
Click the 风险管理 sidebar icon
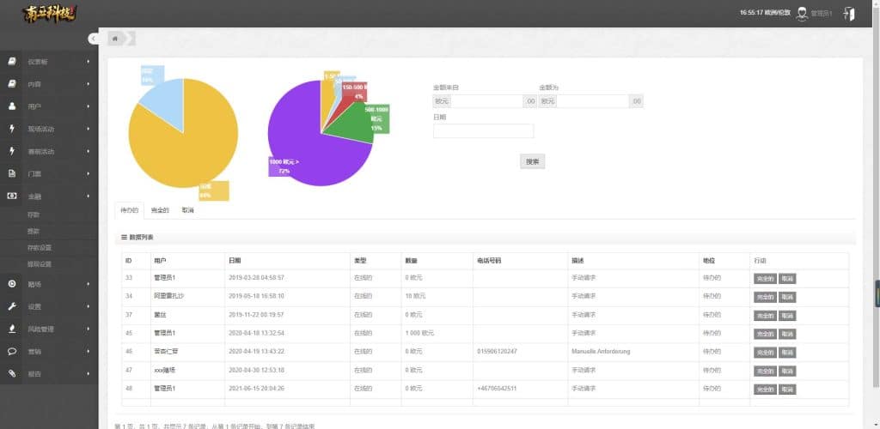tap(12, 329)
